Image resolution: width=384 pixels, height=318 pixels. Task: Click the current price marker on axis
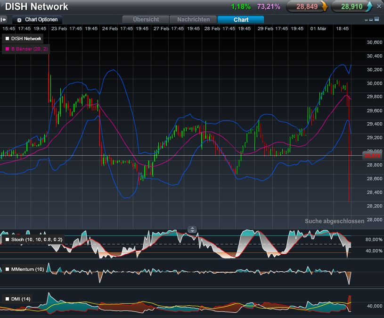372,155
